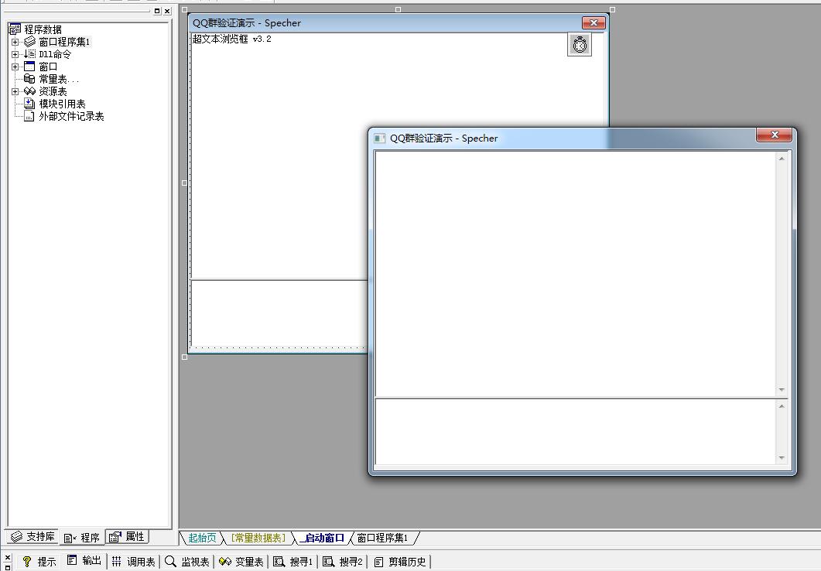This screenshot has width=821, height=571.
Task: Click the lower text box's scroll-up arrow
Action: pyautogui.click(x=782, y=407)
